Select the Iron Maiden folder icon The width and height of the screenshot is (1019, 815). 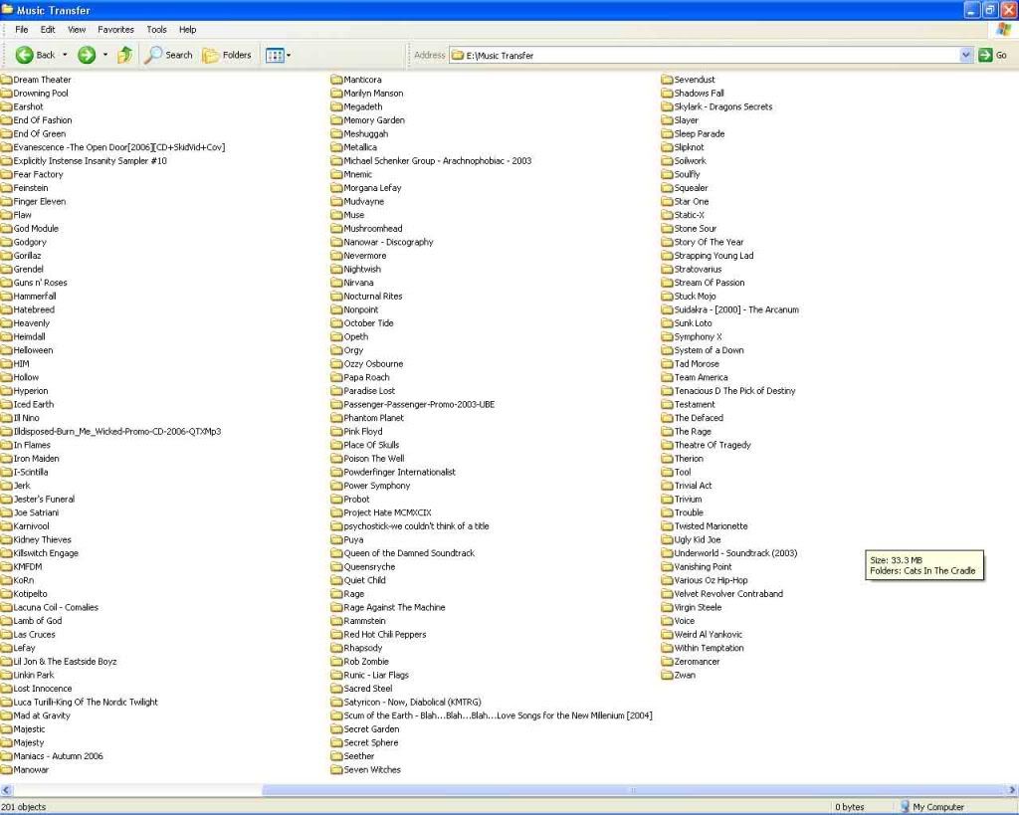point(7,458)
